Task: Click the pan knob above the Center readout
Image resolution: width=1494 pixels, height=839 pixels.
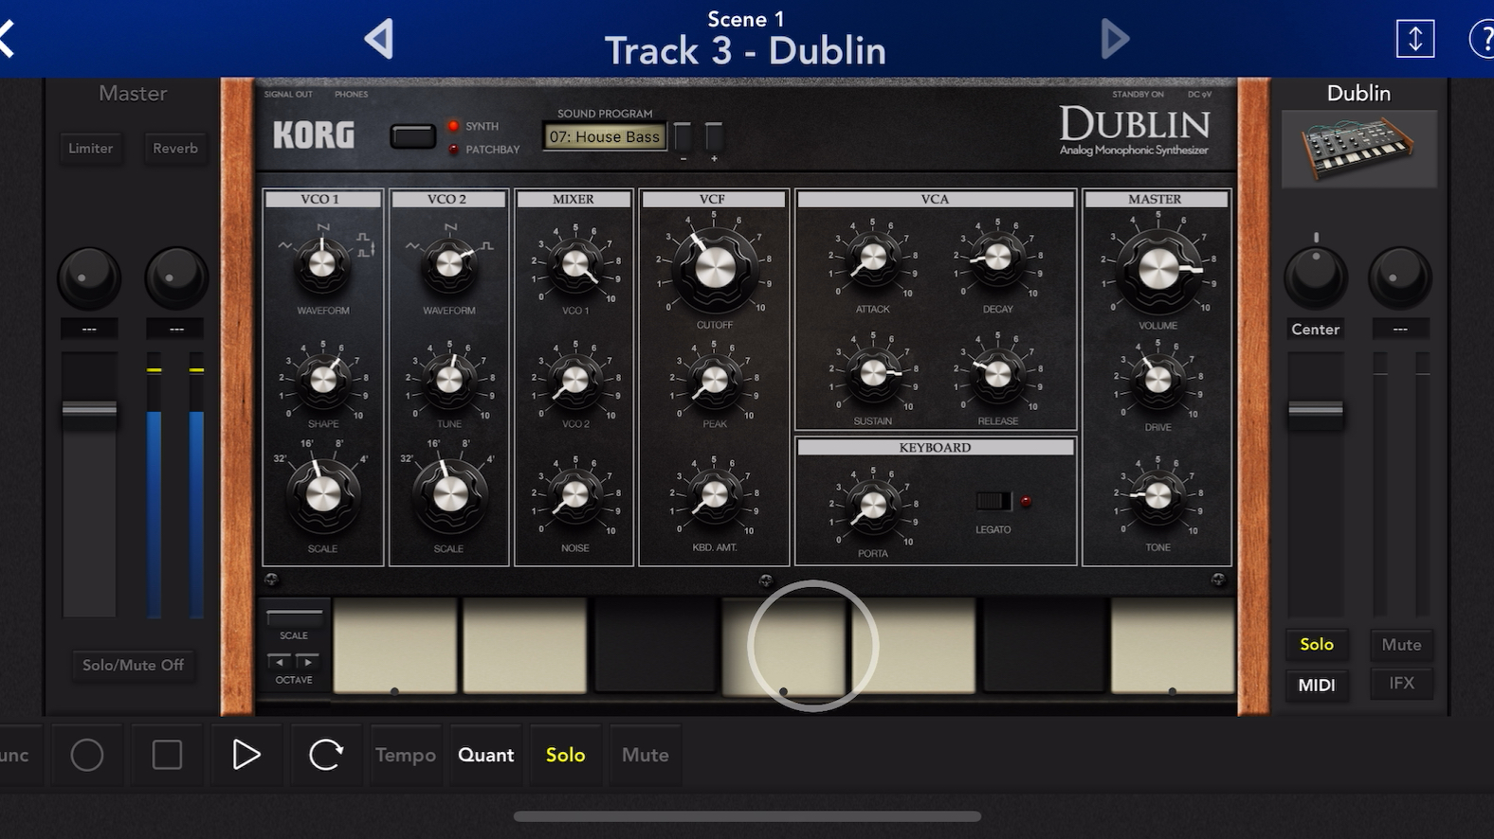Action: pos(1316,277)
